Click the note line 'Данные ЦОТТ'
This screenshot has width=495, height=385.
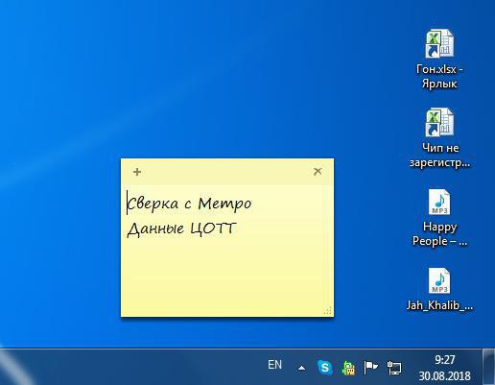click(181, 229)
